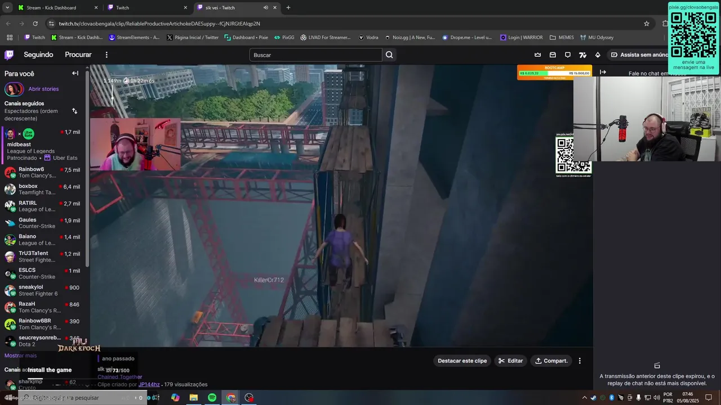Show hidden tray icons chevron
The image size is (721, 405).
[584, 398]
